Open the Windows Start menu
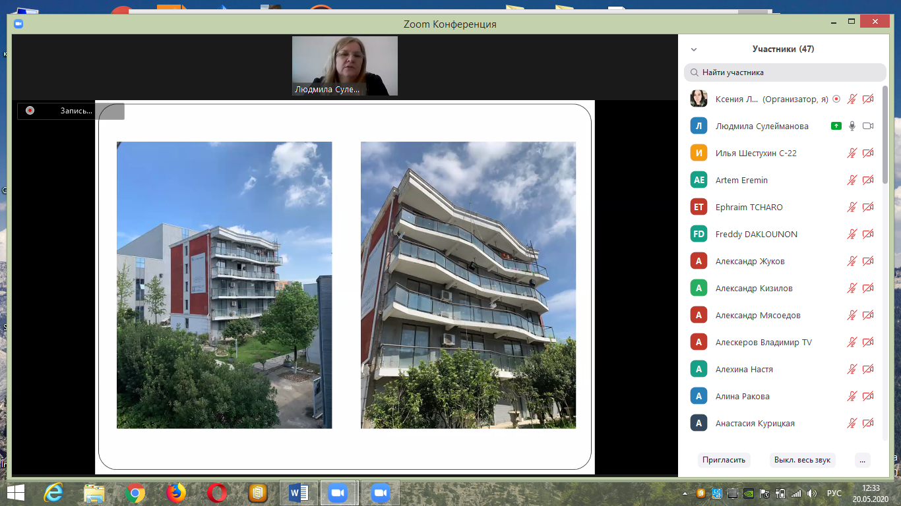901x506 pixels. coord(15,493)
